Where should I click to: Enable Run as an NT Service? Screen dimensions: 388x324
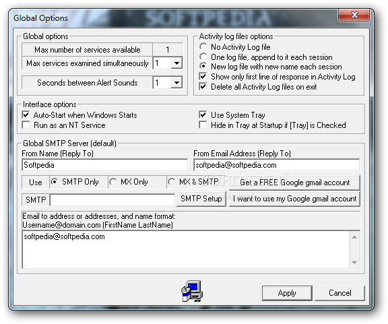[26, 125]
